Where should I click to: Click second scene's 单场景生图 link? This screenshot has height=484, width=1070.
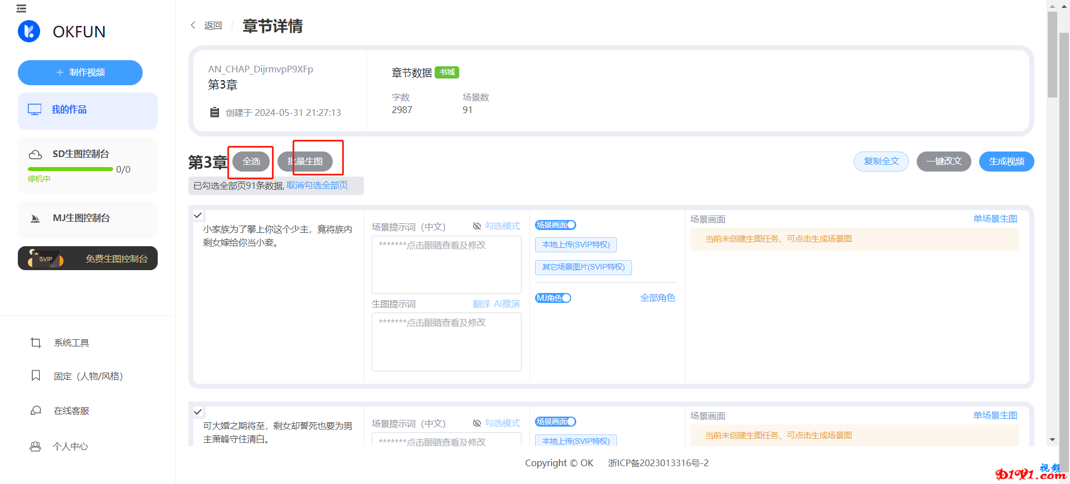(x=995, y=415)
